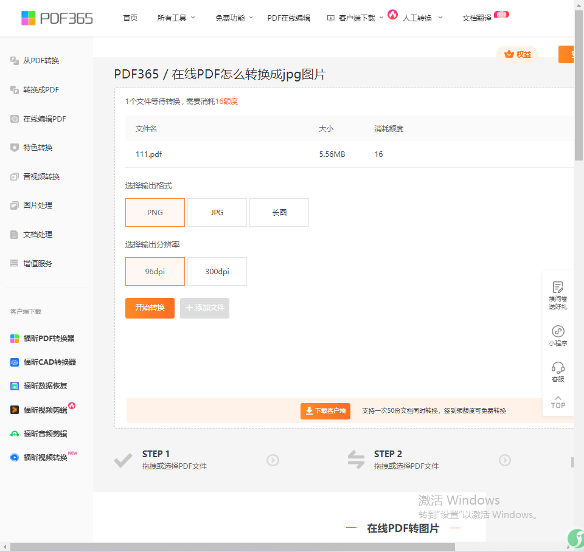Select 长图 output format
This screenshot has width=584, height=552.
pos(279,213)
